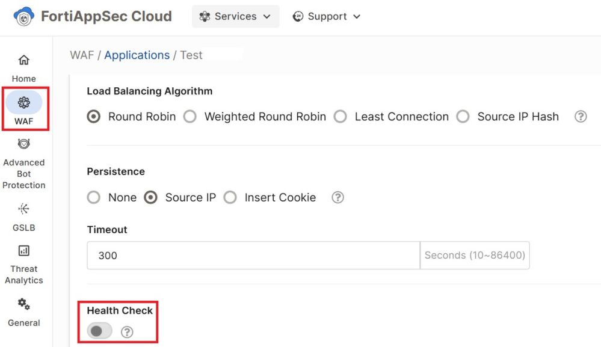Click the FortiAppSec Cloud logo icon
This screenshot has height=347, width=601.
click(24, 17)
